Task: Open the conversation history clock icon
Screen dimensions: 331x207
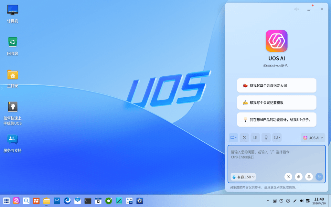Action: (x=244, y=137)
